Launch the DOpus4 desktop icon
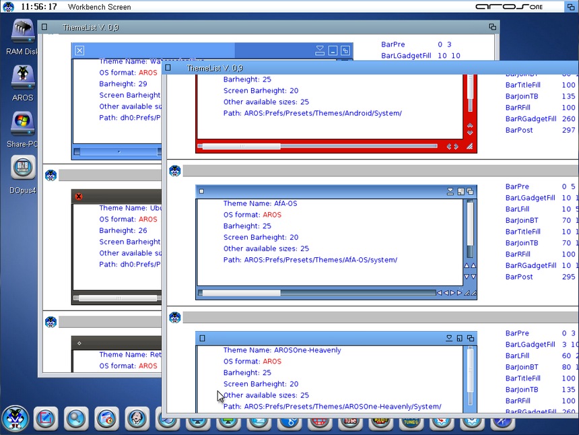Viewport: 579px width, 435px height. 23,167
